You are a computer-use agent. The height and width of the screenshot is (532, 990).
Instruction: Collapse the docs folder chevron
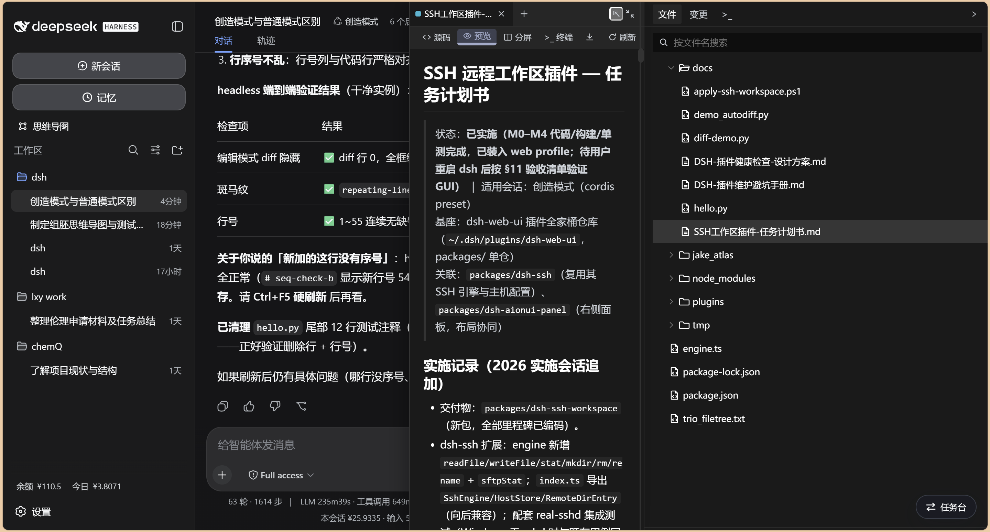671,68
